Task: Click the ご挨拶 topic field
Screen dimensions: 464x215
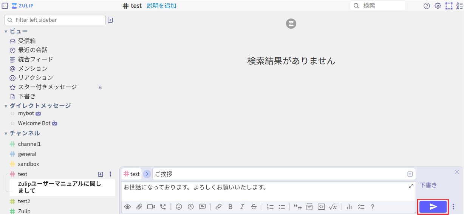Action: (x=280, y=174)
